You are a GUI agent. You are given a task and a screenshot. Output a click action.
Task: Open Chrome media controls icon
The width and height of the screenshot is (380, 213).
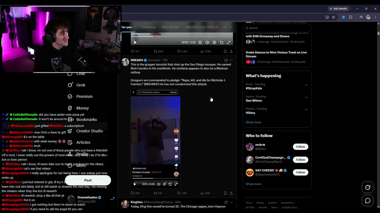click(x=361, y=17)
